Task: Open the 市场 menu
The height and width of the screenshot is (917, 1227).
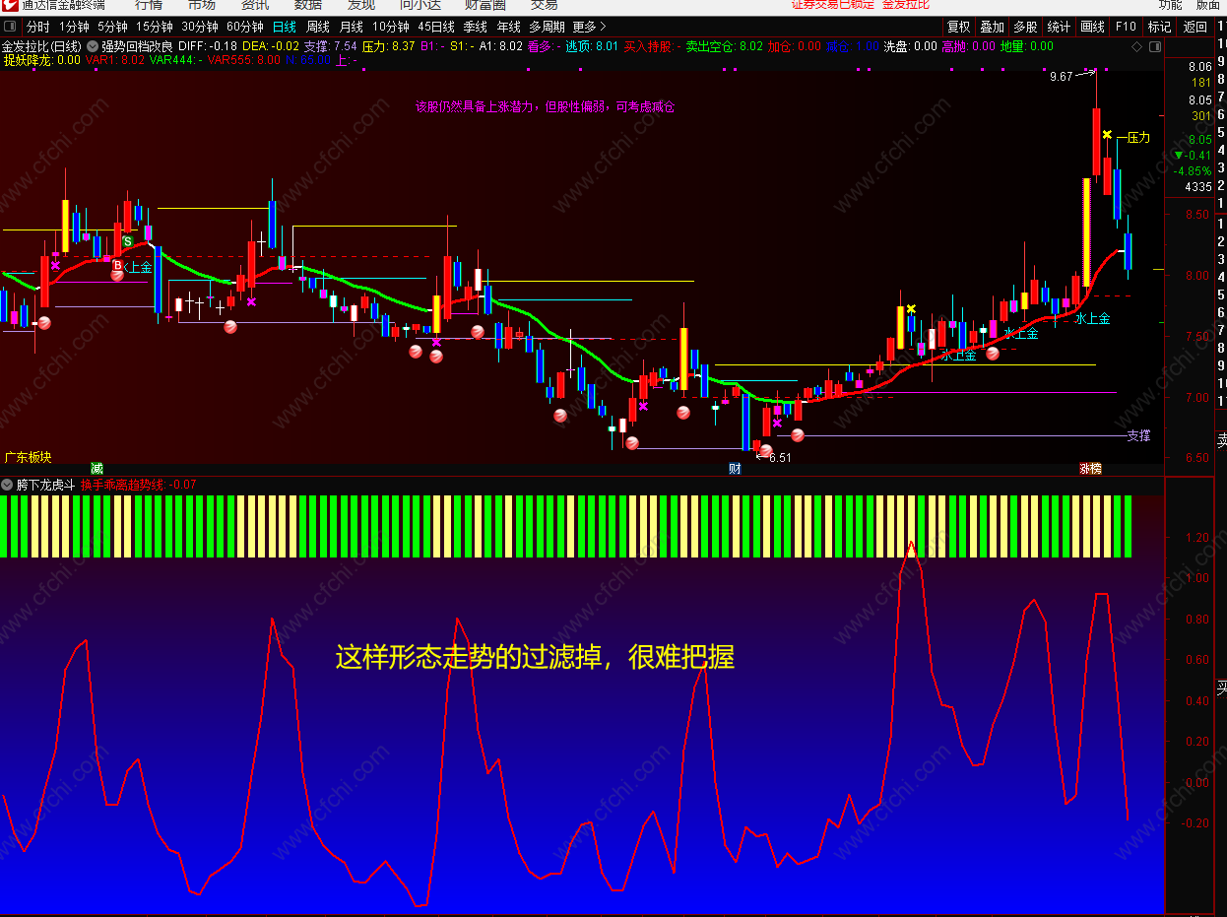Action: click(202, 5)
